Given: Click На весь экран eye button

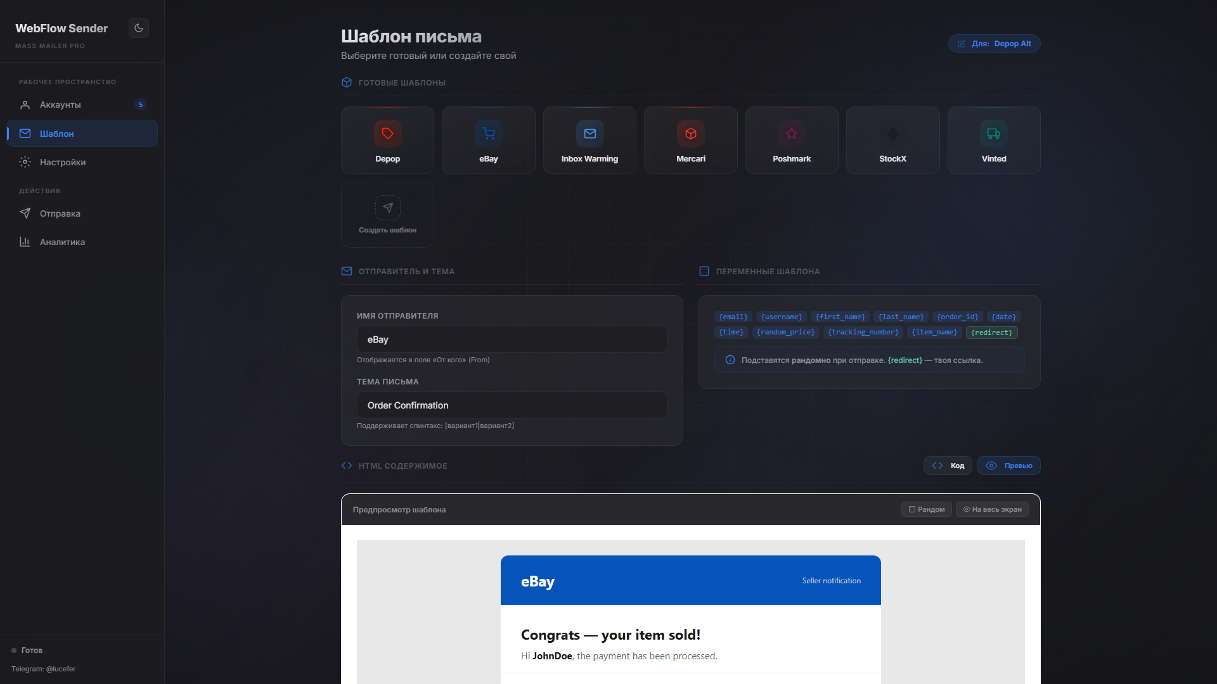Looking at the screenshot, I should tap(992, 509).
